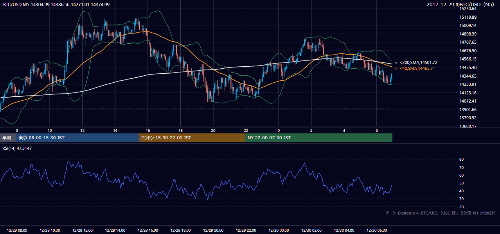Click price axis label 15009.14
This screenshot has width=500, height=234.
[x=468, y=25]
